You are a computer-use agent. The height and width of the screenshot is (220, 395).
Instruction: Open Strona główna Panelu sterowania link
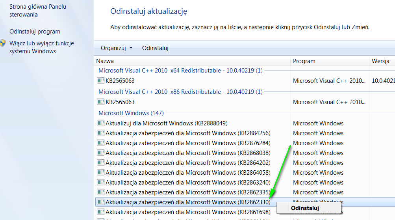coord(38,11)
